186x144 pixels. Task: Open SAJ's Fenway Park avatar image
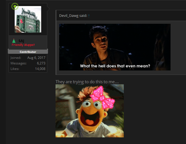pyautogui.click(x=28, y=19)
